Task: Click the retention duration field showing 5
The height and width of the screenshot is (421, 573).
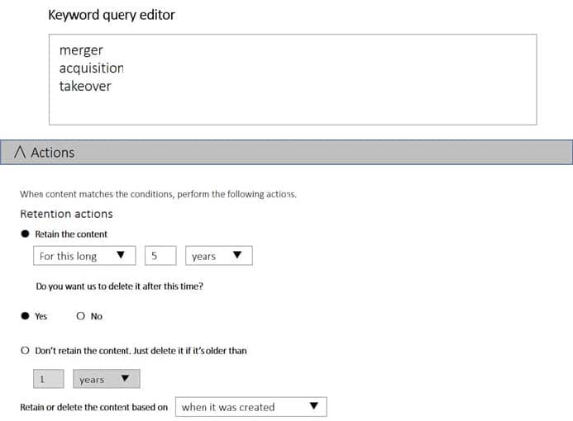Action: point(160,256)
